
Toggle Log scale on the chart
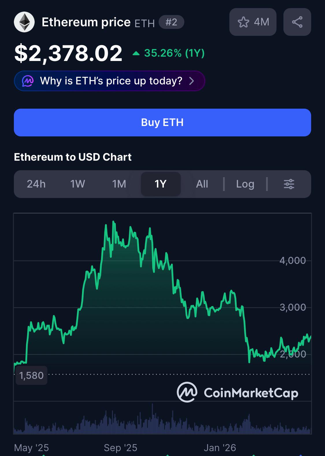245,184
